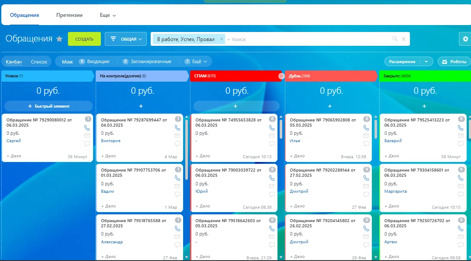Viewport: 471px width, 261px height.
Task: Expand the Еще menu in top navigation
Action: click(x=108, y=15)
